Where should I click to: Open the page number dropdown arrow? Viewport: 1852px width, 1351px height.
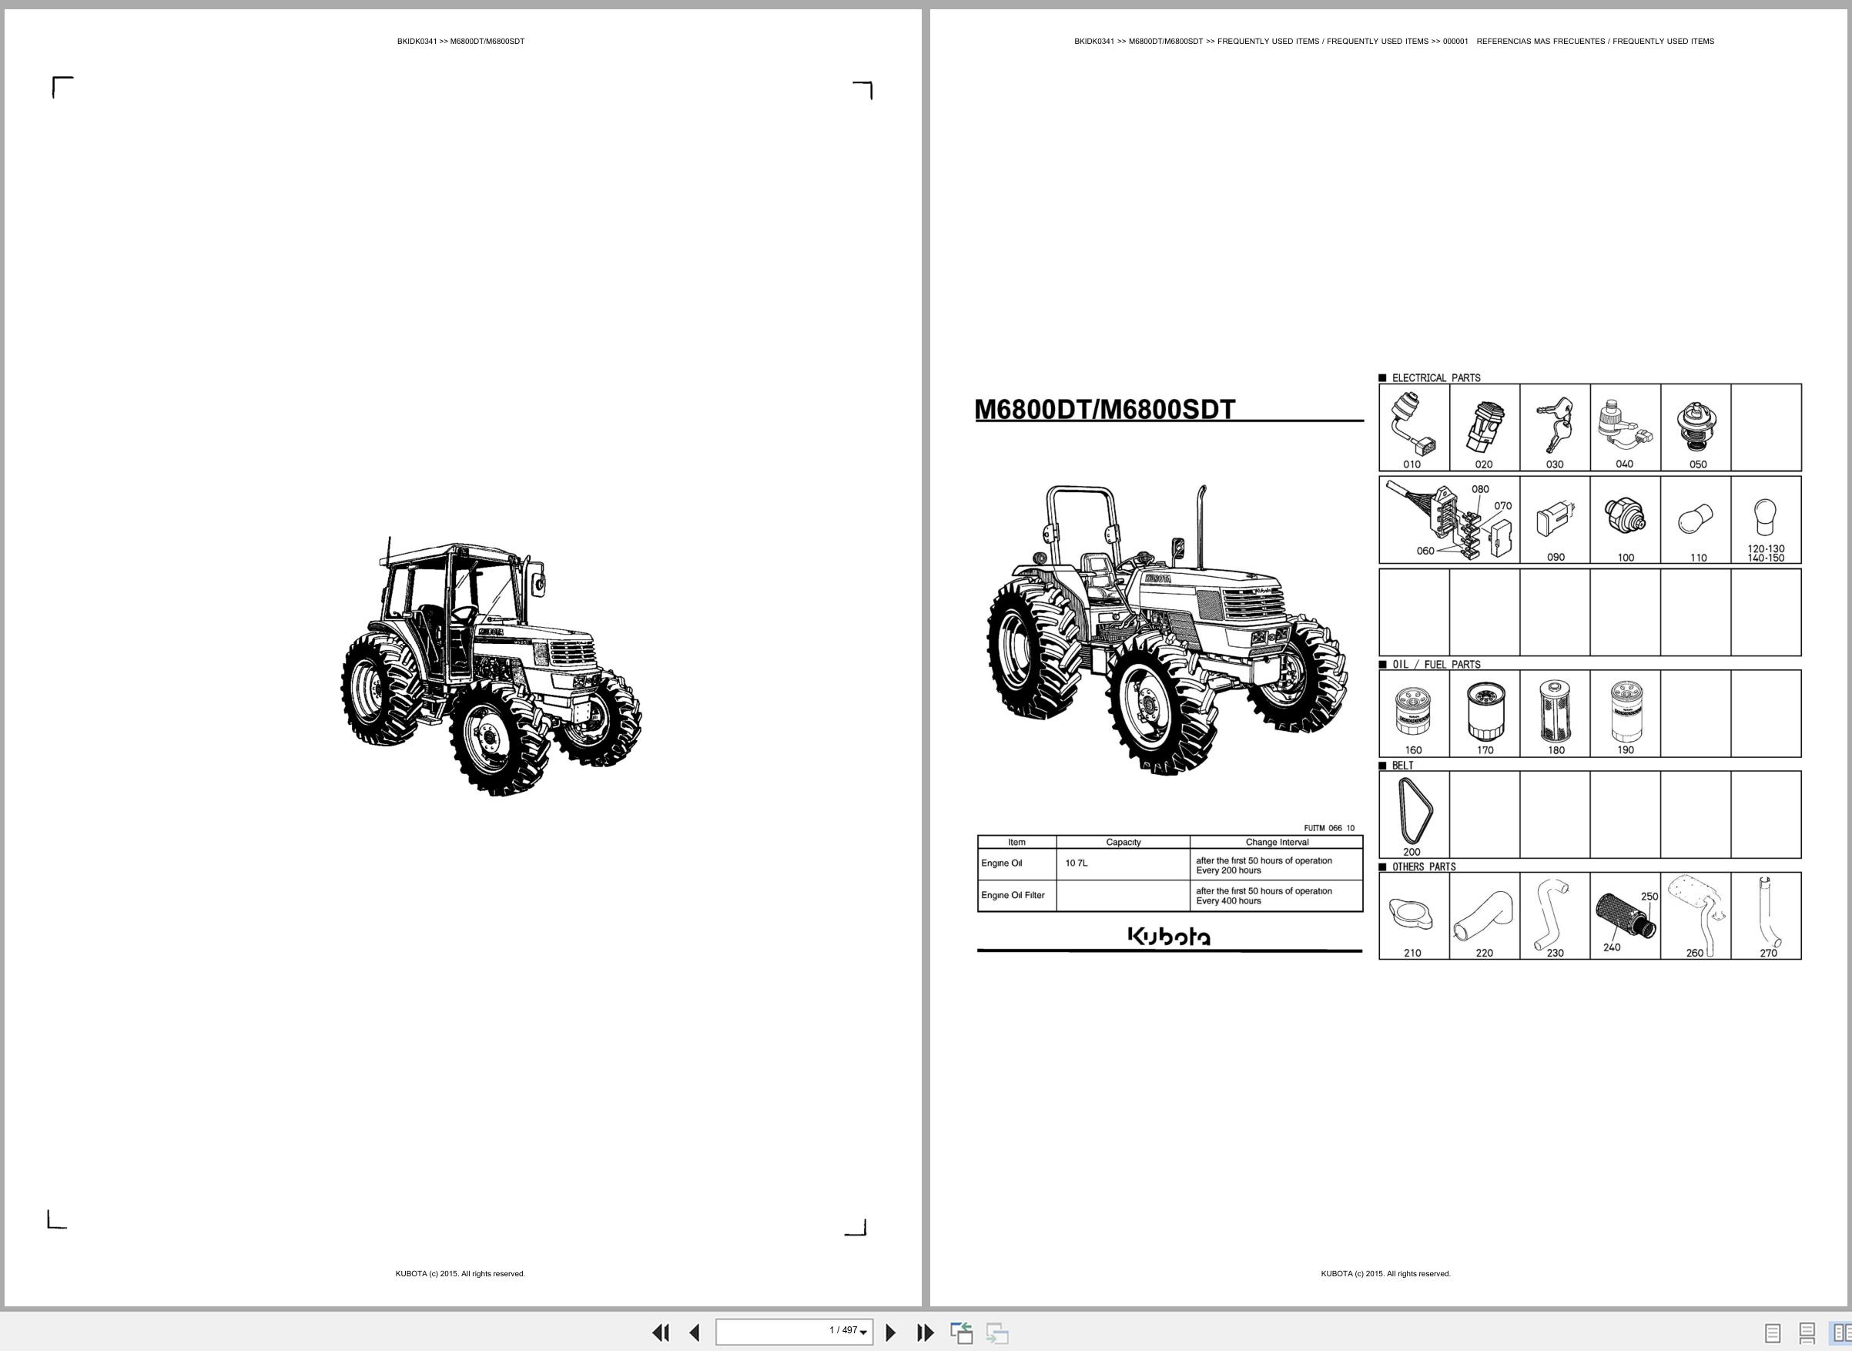[863, 1333]
